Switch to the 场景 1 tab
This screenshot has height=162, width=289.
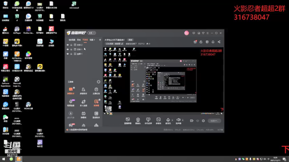pos(92,40)
